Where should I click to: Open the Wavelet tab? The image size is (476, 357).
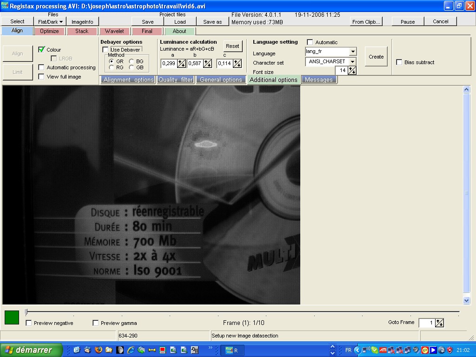click(114, 31)
